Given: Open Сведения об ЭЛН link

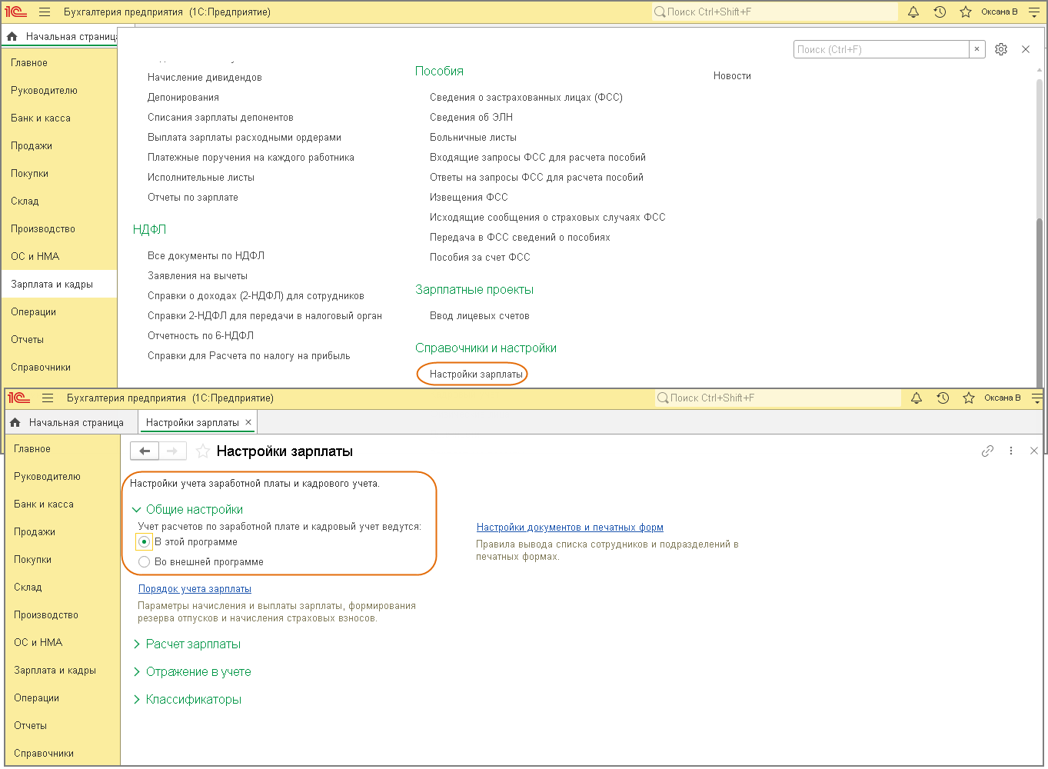Looking at the screenshot, I should tap(471, 118).
